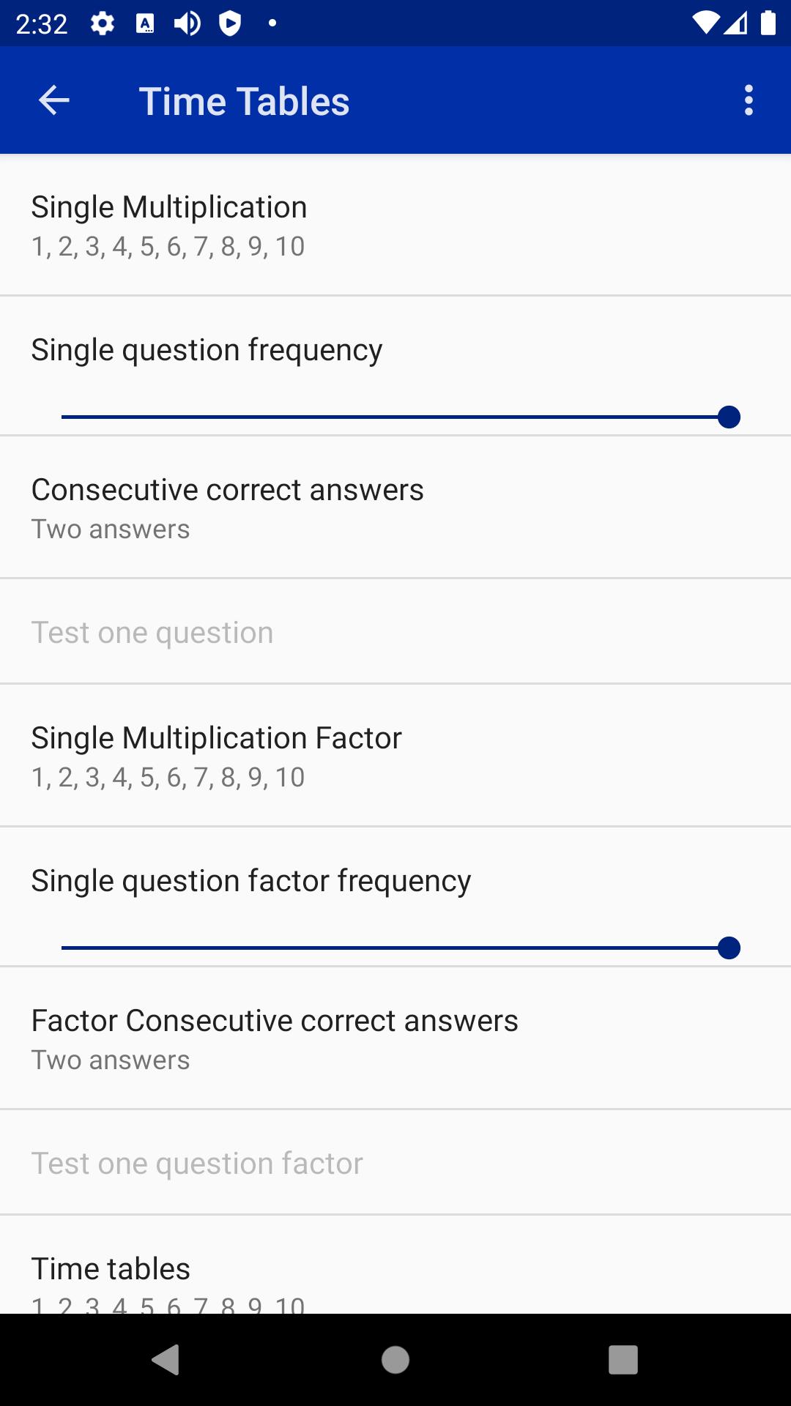Tap the back arrow in the header
Screen dimensions: 791x1406
(53, 100)
